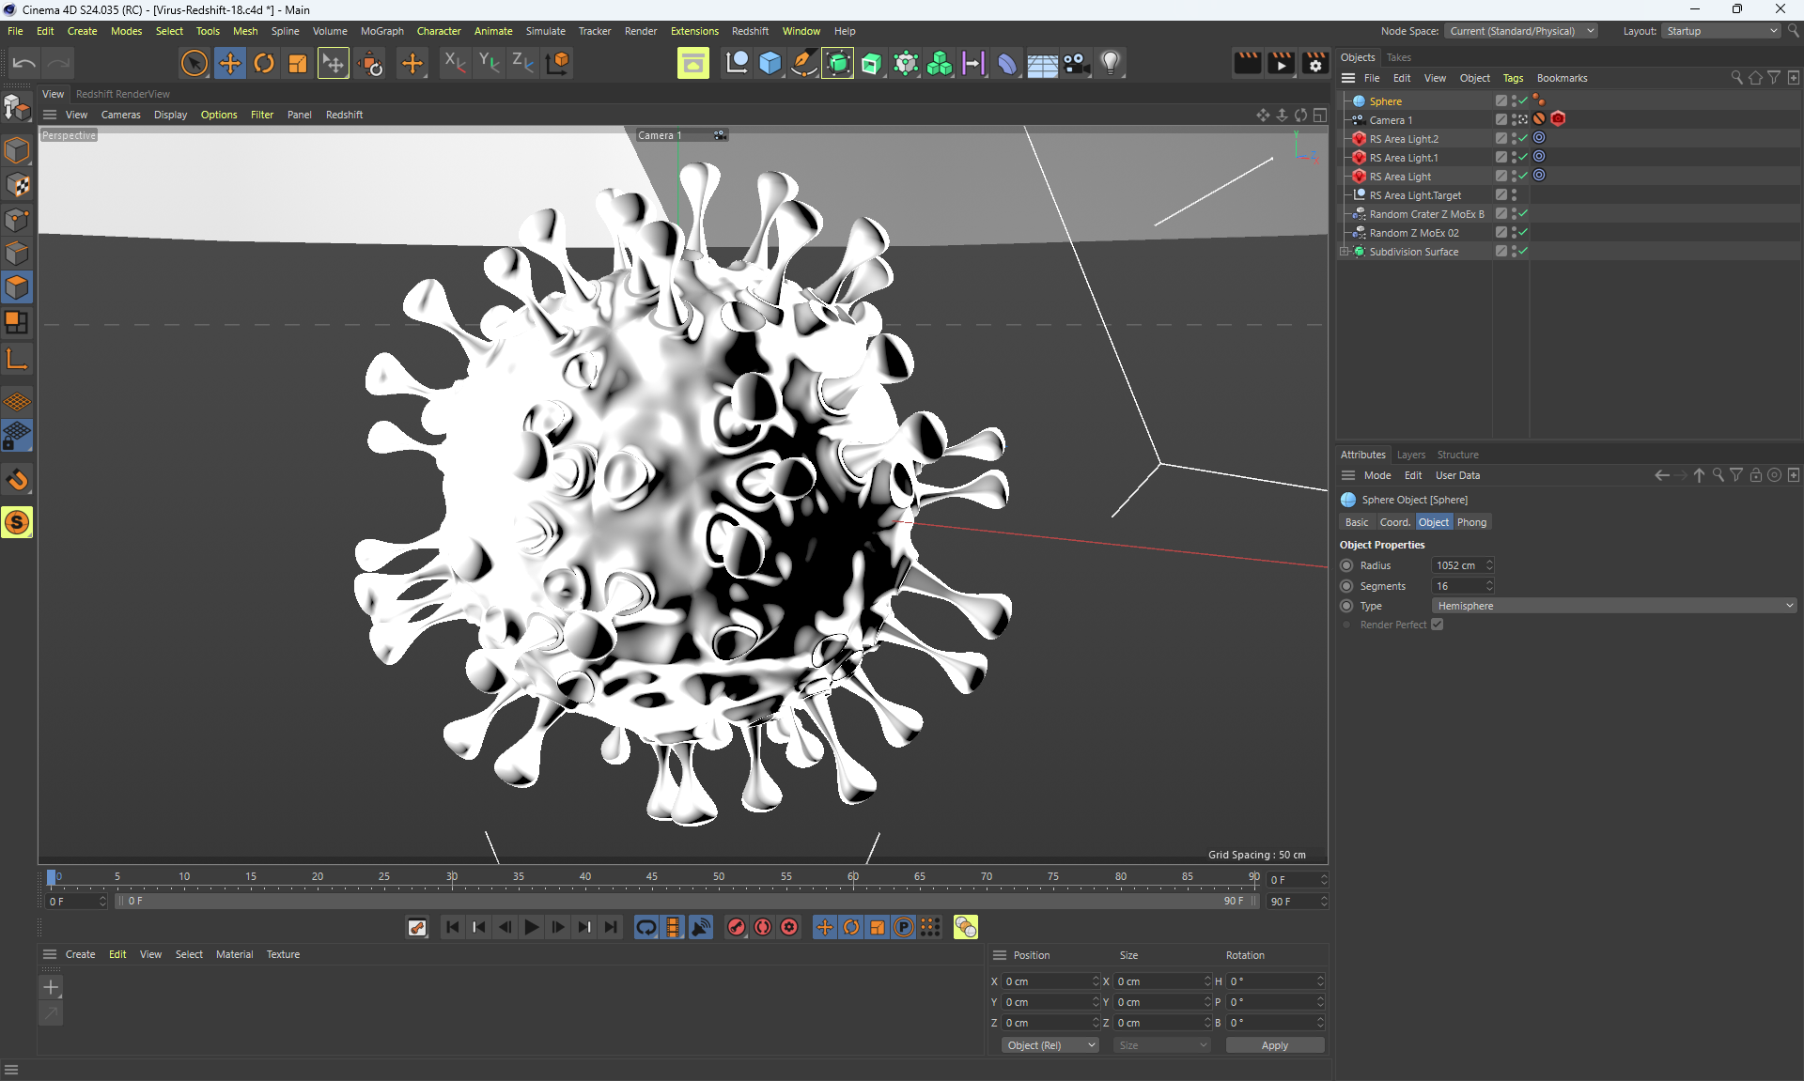Add a Light object from toolbar

pyautogui.click(x=1111, y=63)
